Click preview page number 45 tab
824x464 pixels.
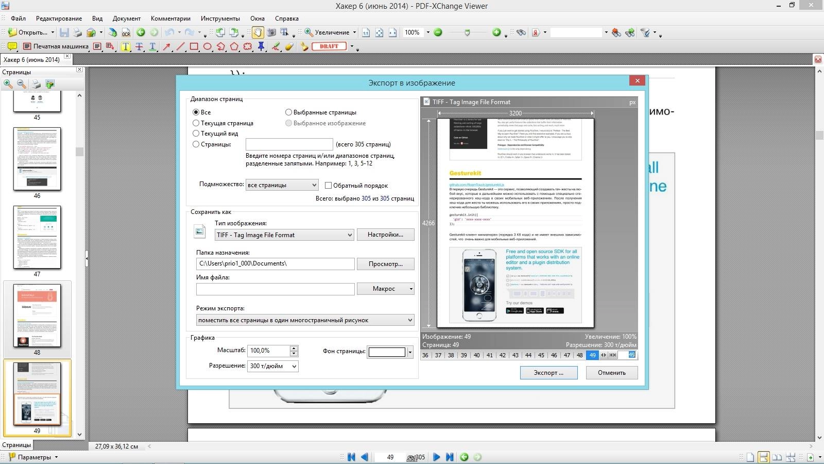(541, 355)
